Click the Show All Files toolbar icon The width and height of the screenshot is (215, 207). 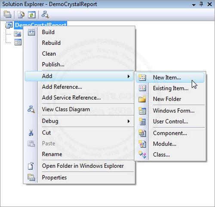point(21,15)
